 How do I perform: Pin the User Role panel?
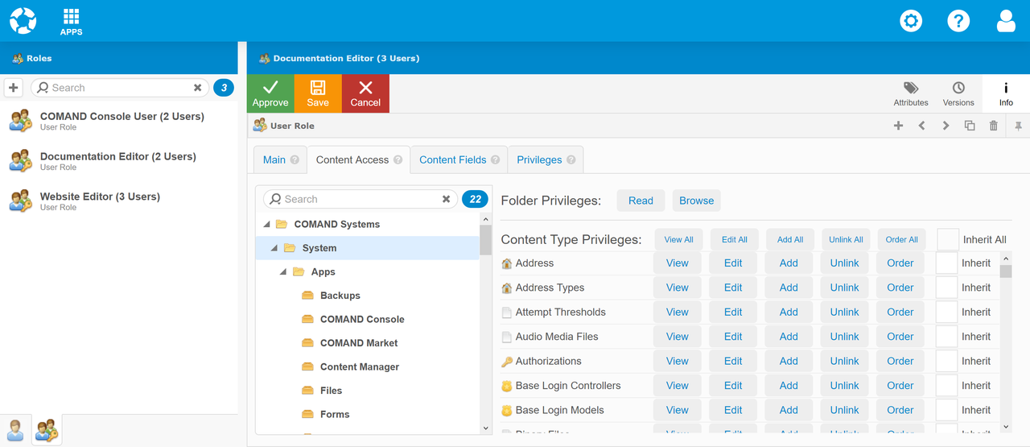point(1018,126)
